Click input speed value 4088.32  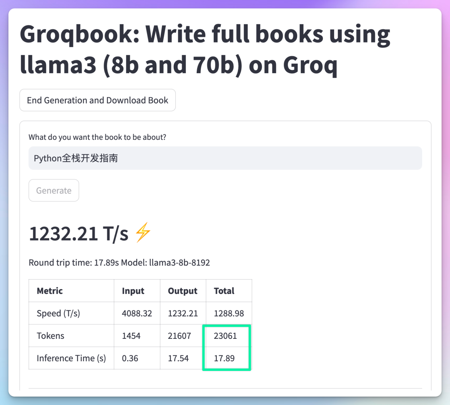[x=137, y=313]
